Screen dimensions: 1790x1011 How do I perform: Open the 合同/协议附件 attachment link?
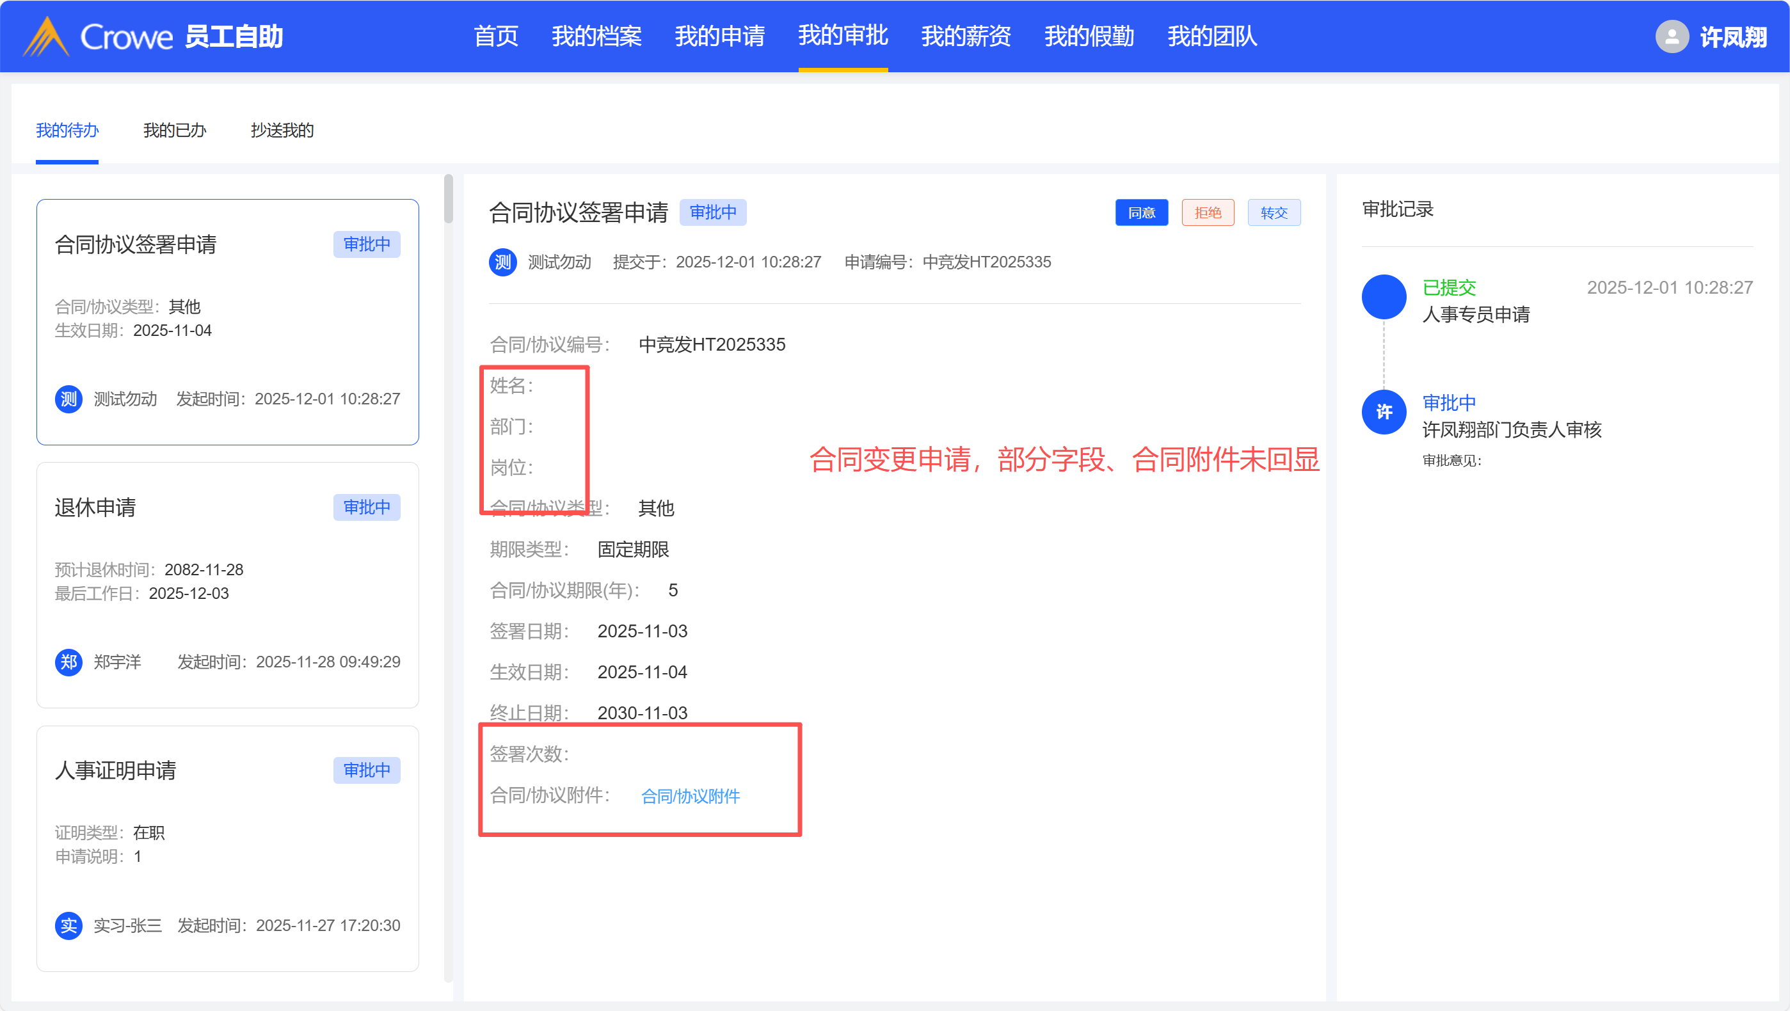tap(690, 796)
